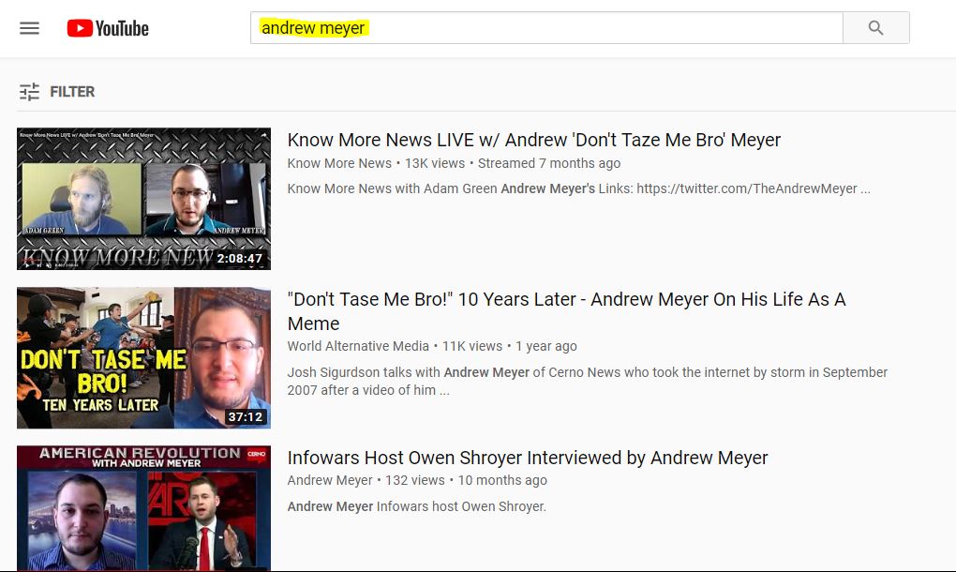Click '1 year ago' text

[x=546, y=346]
